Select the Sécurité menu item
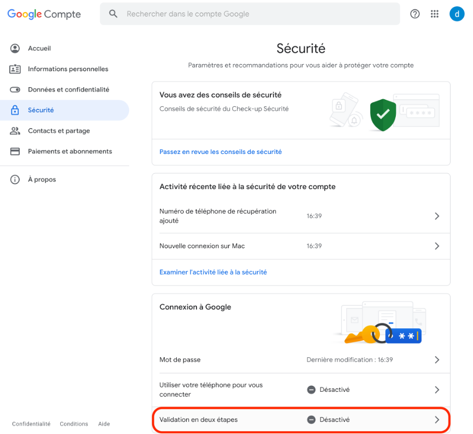The height and width of the screenshot is (434, 473). tap(65, 110)
